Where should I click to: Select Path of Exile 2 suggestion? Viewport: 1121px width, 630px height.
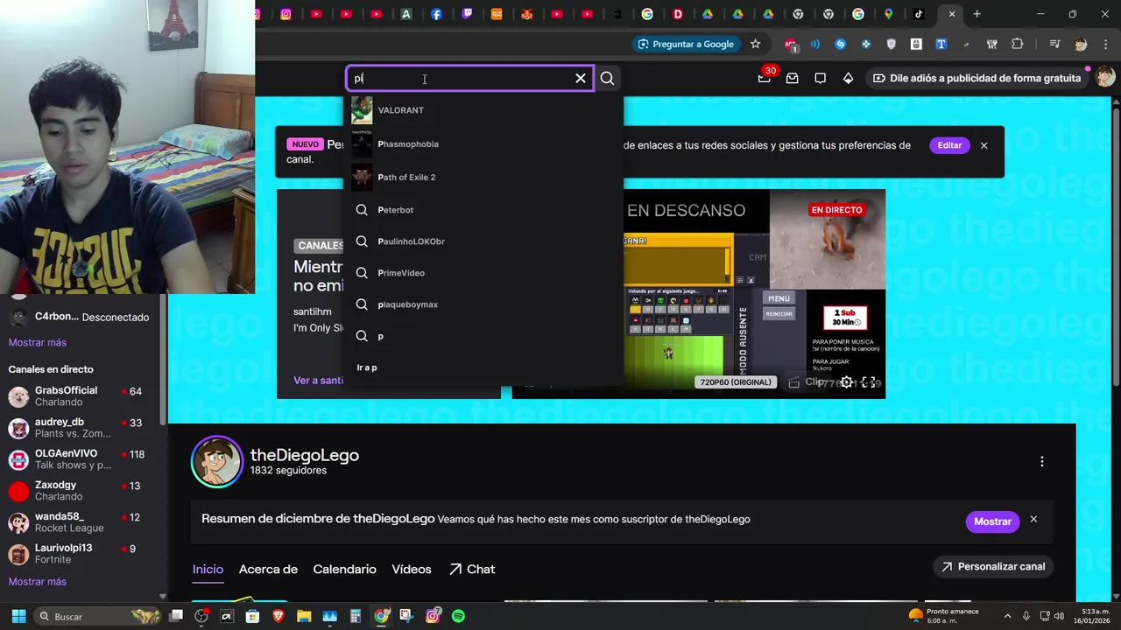tap(485, 177)
